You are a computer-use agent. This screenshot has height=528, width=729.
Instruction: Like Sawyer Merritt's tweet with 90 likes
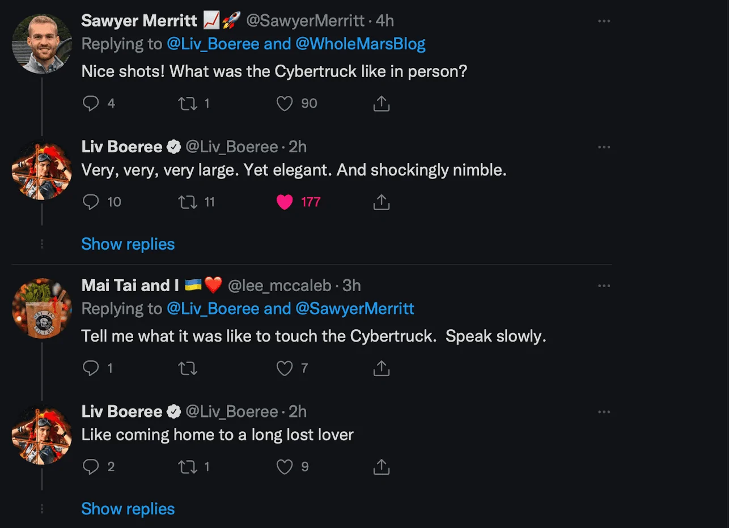(x=285, y=104)
